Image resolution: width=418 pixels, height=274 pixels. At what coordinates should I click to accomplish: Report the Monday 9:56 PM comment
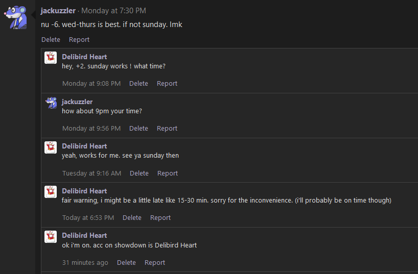tap(167, 129)
